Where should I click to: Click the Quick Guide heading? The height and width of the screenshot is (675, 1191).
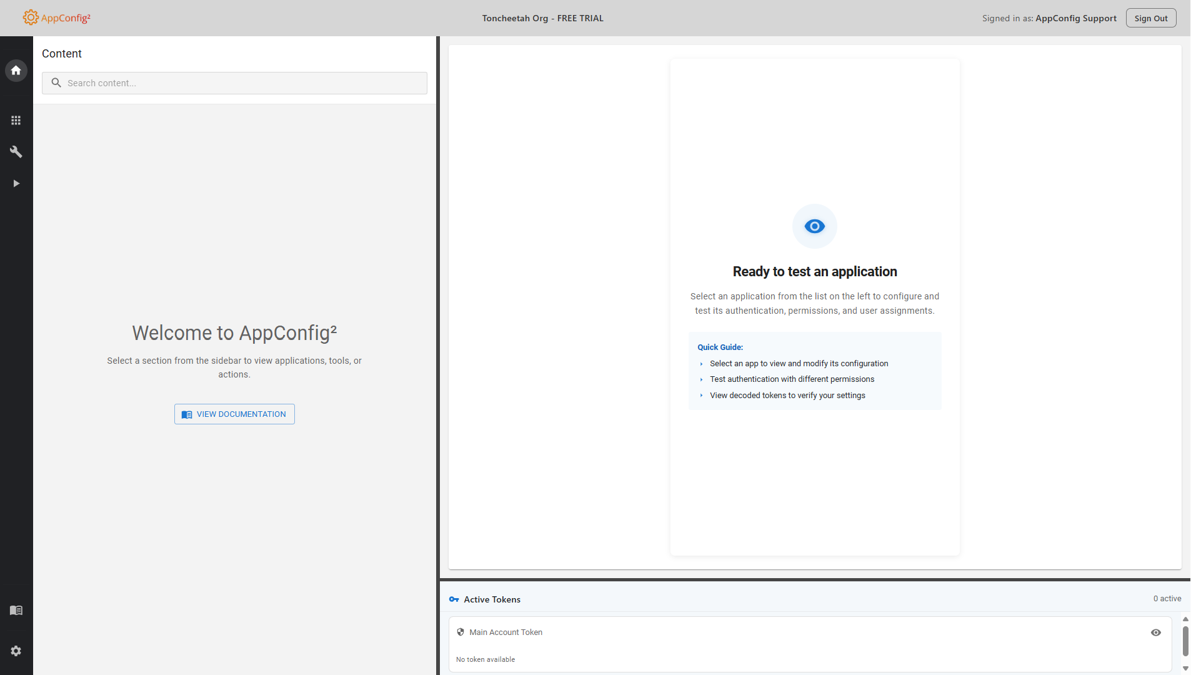point(720,347)
